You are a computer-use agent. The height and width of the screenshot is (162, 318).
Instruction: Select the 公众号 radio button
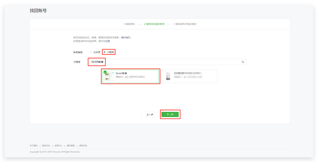pyautogui.click(x=91, y=52)
